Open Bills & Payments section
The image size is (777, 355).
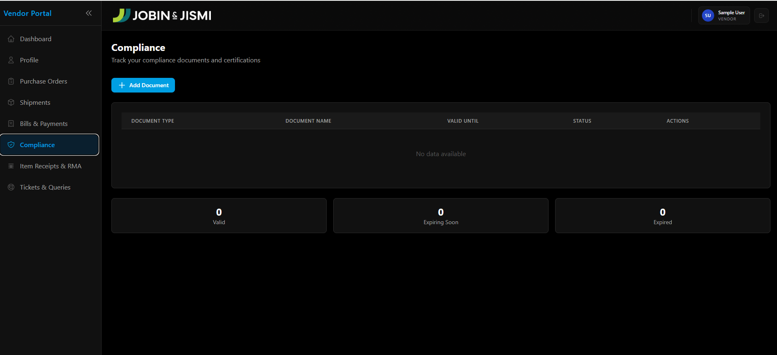50,124
